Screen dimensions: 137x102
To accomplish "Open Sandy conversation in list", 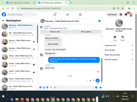I will click(x=18, y=57).
